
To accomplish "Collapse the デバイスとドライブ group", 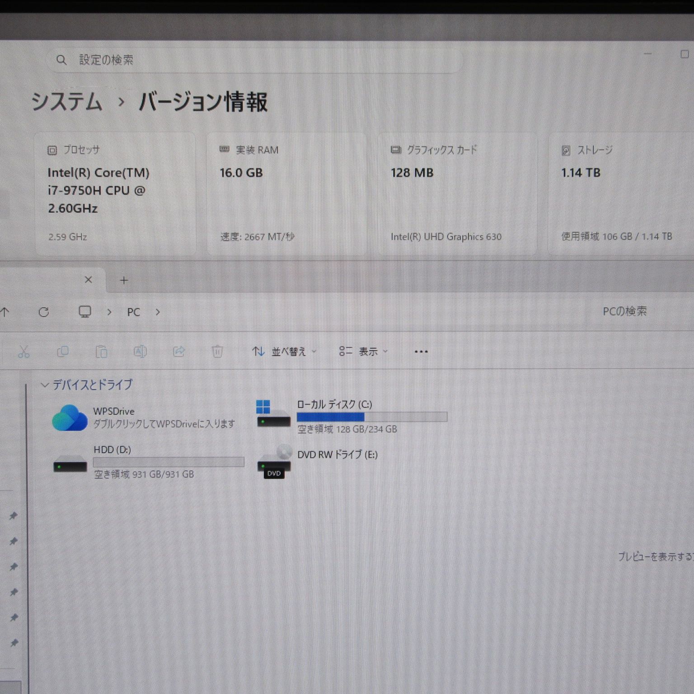I will [x=45, y=385].
